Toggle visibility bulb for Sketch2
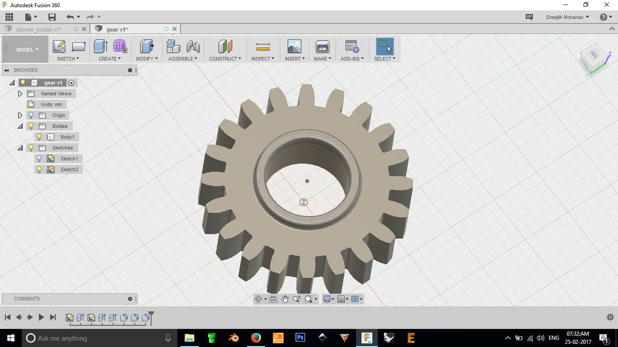Screen dimensions: 618x347 point(39,169)
